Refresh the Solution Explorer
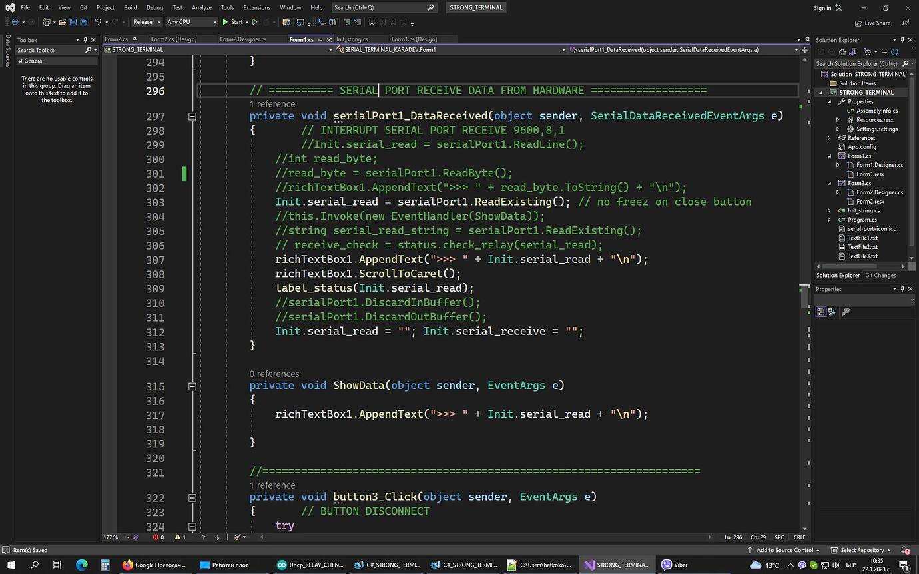This screenshot has width=919, height=574. [894, 53]
